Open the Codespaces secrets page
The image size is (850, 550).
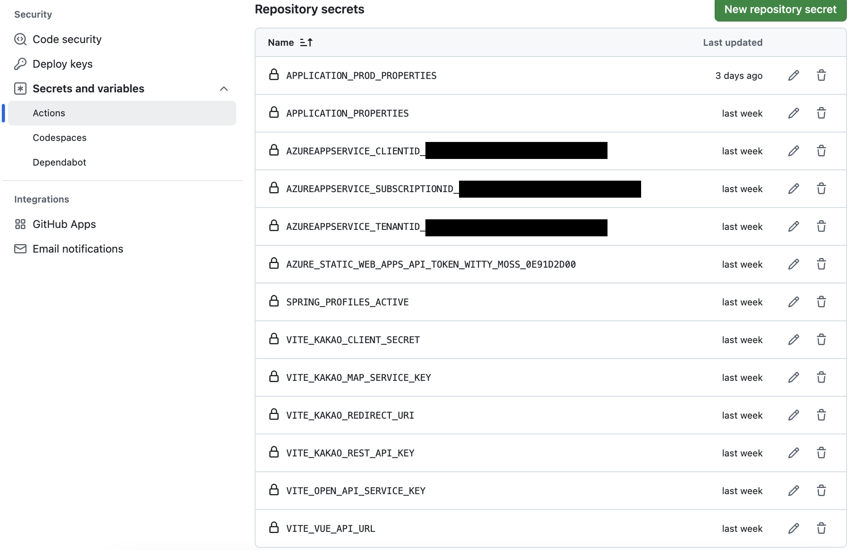click(x=60, y=138)
